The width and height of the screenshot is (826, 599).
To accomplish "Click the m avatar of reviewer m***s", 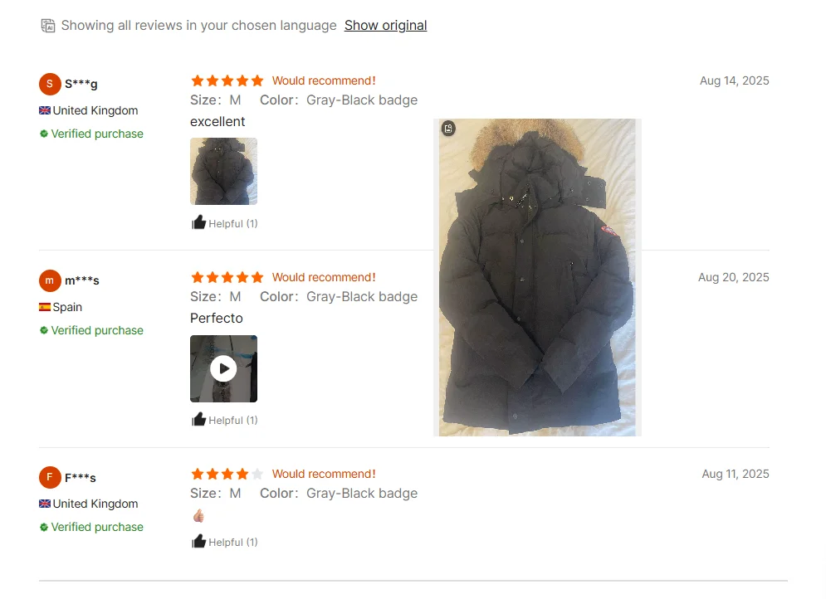I will point(50,280).
